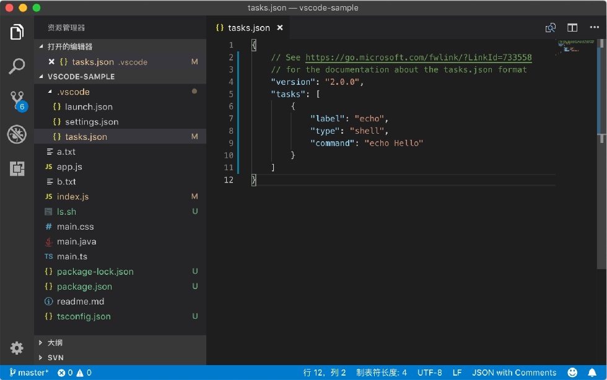
Task: Place cursor on "version": "2.0.0" line
Action: (x=317, y=82)
